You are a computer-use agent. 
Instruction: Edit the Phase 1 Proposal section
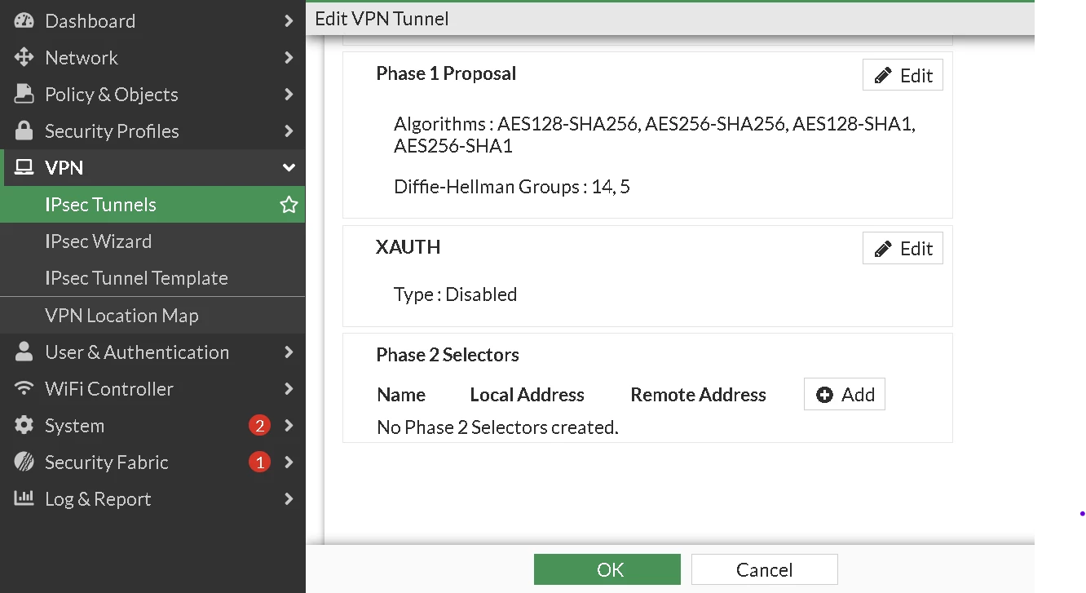(903, 75)
